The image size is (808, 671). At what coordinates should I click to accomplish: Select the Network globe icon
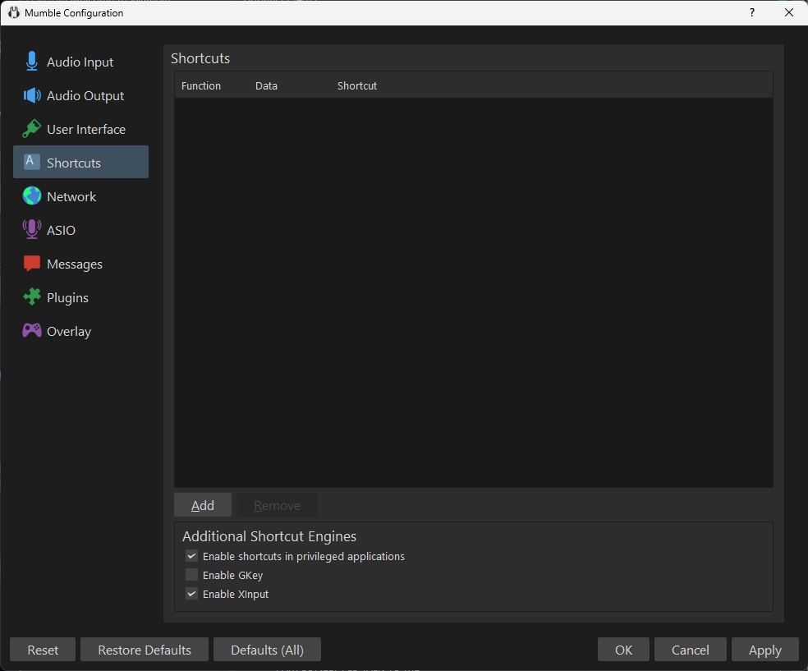coord(31,196)
